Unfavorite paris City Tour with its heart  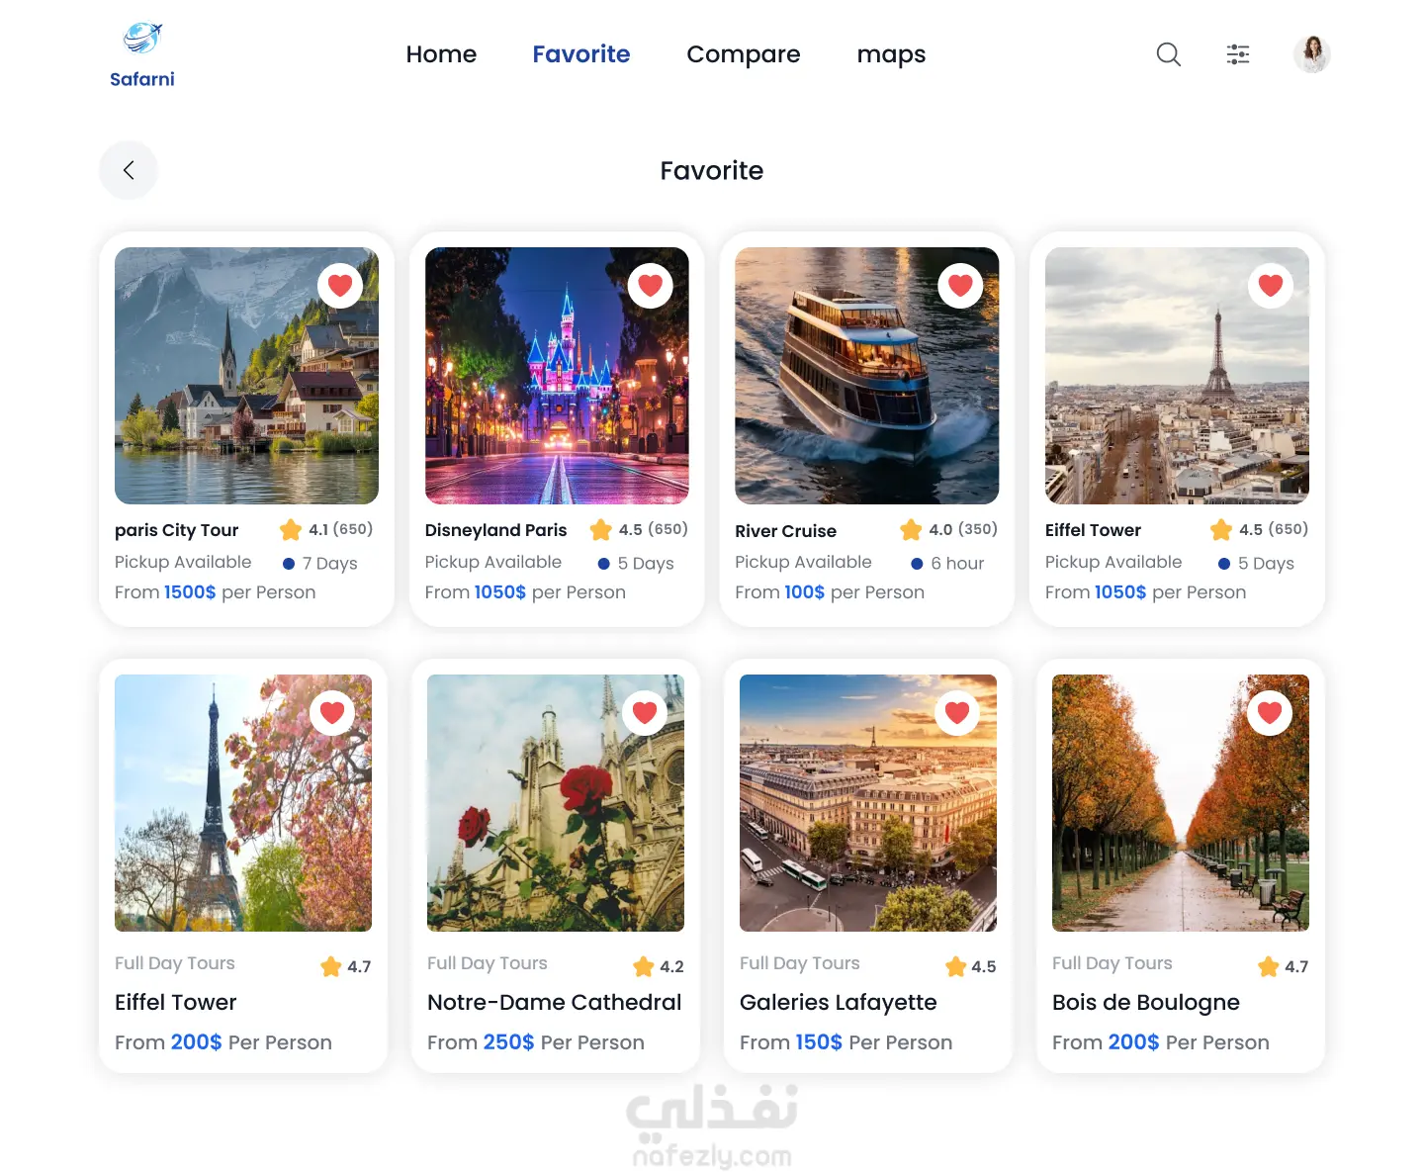coord(340,286)
